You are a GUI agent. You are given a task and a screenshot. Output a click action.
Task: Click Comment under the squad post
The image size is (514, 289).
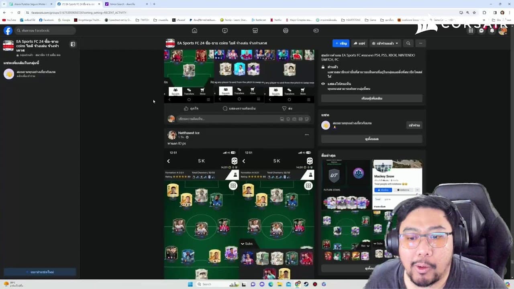[239, 108]
